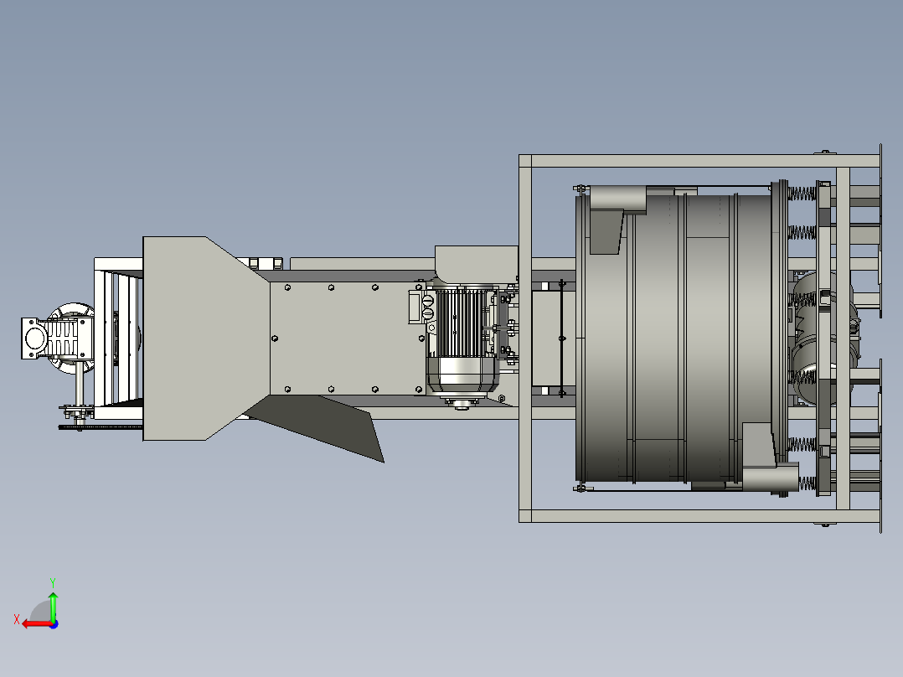Select the inlet bracket at the drum's upper-left
This screenshot has height=677, width=903.
[x=617, y=219]
